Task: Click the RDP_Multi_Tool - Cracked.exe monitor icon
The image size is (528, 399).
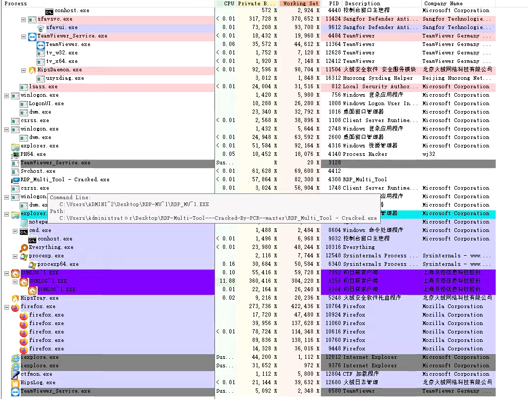Action: 15,180
